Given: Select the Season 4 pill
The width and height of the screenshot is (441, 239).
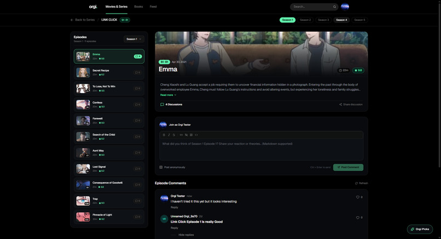Looking at the screenshot, I should [x=341, y=20].
